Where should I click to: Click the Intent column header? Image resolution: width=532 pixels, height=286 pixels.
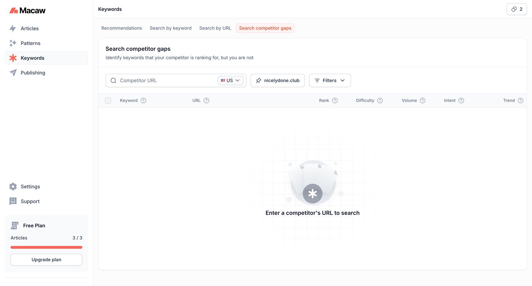point(450,100)
